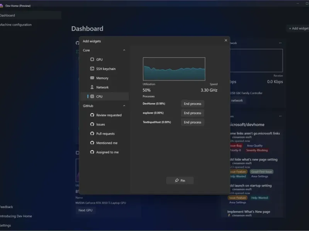The image size is (309, 231).
Task: Select the Issues widget entry
Action: coord(105,124)
